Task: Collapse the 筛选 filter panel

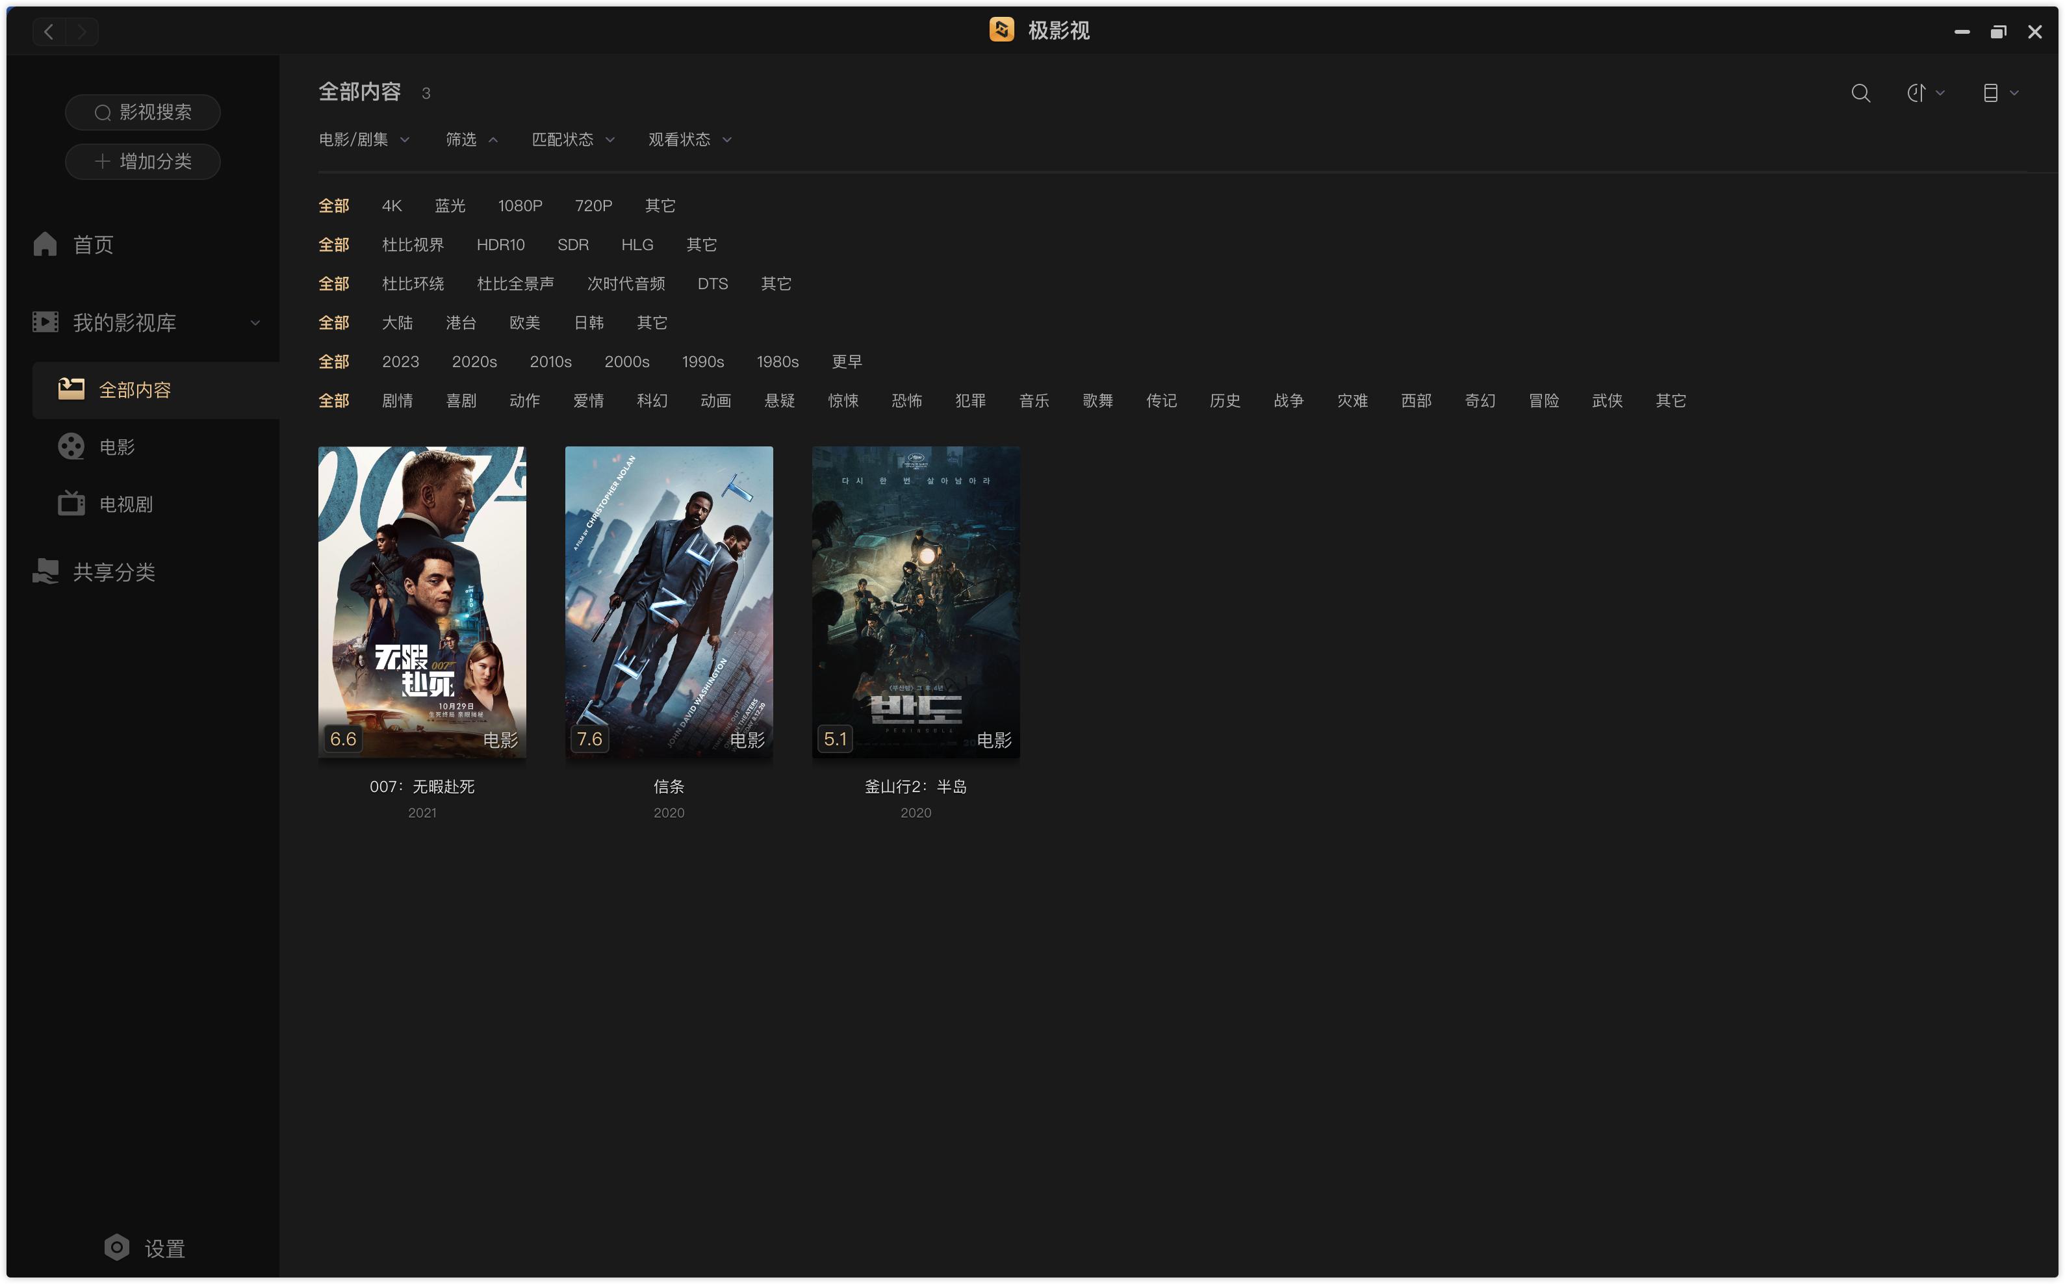Action: pyautogui.click(x=471, y=139)
